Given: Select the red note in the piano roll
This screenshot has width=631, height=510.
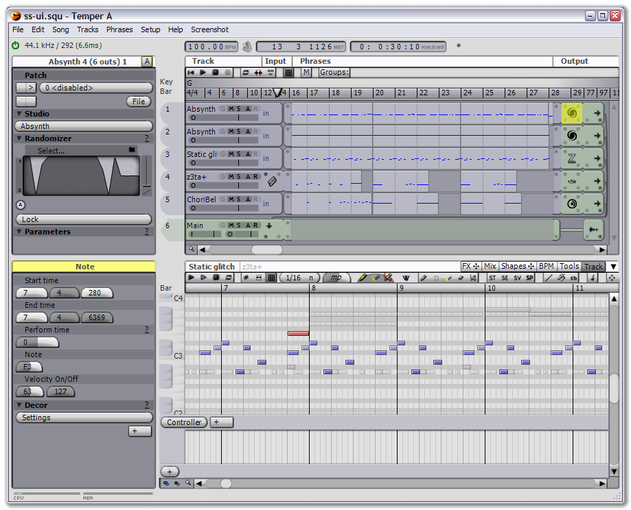Looking at the screenshot, I should coord(298,334).
